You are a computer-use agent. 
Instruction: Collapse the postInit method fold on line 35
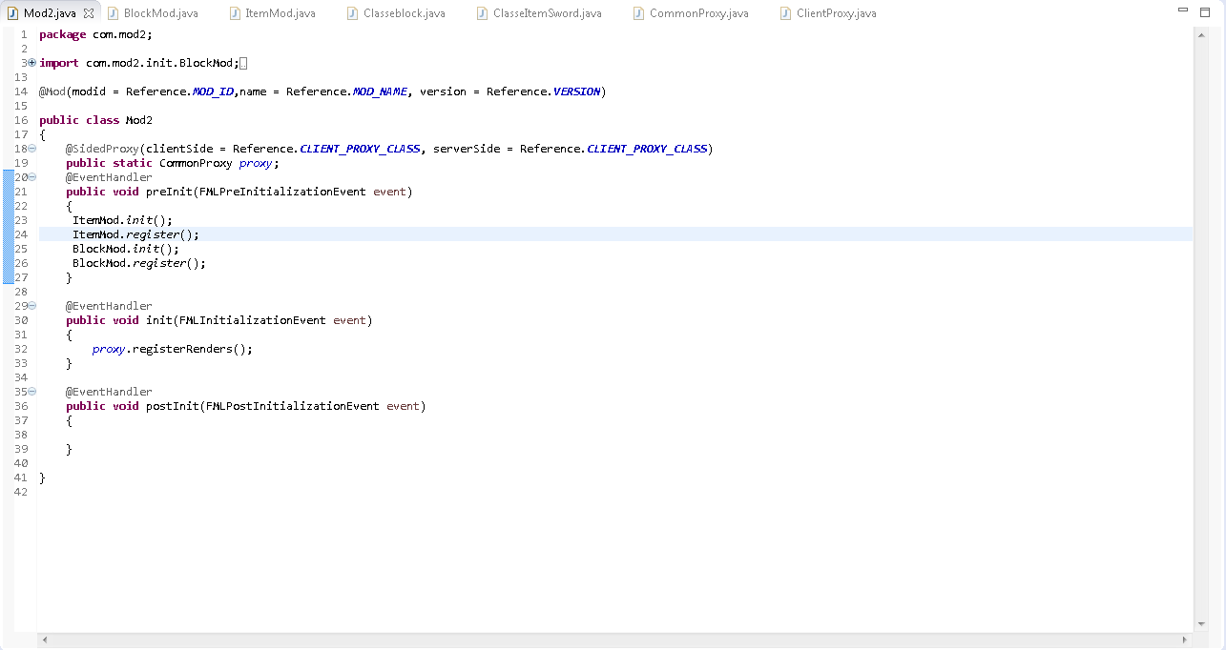32,392
